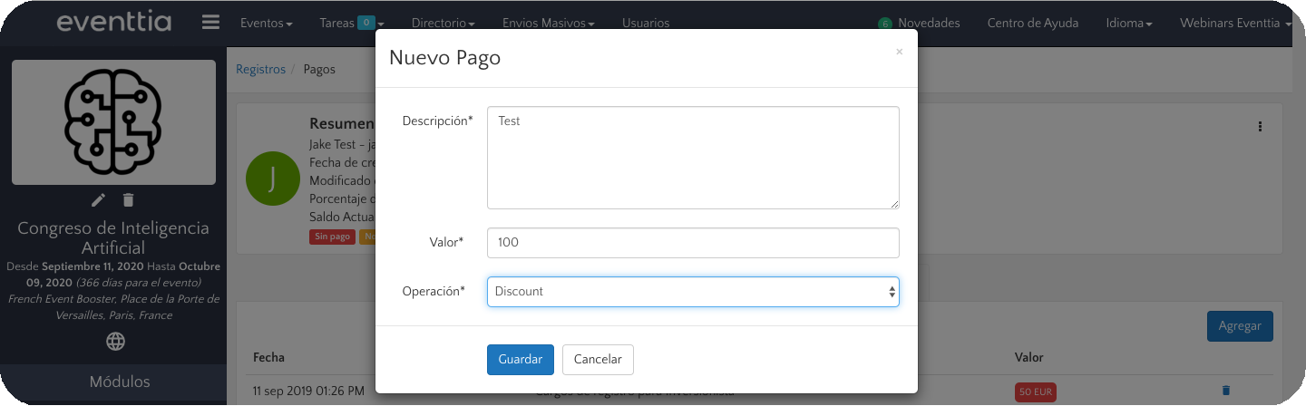
Task: Open the Operación dropdown
Action: pyautogui.click(x=693, y=292)
